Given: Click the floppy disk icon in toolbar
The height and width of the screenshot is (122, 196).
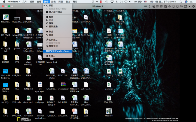Looking at the screenshot, I should point(166,6).
